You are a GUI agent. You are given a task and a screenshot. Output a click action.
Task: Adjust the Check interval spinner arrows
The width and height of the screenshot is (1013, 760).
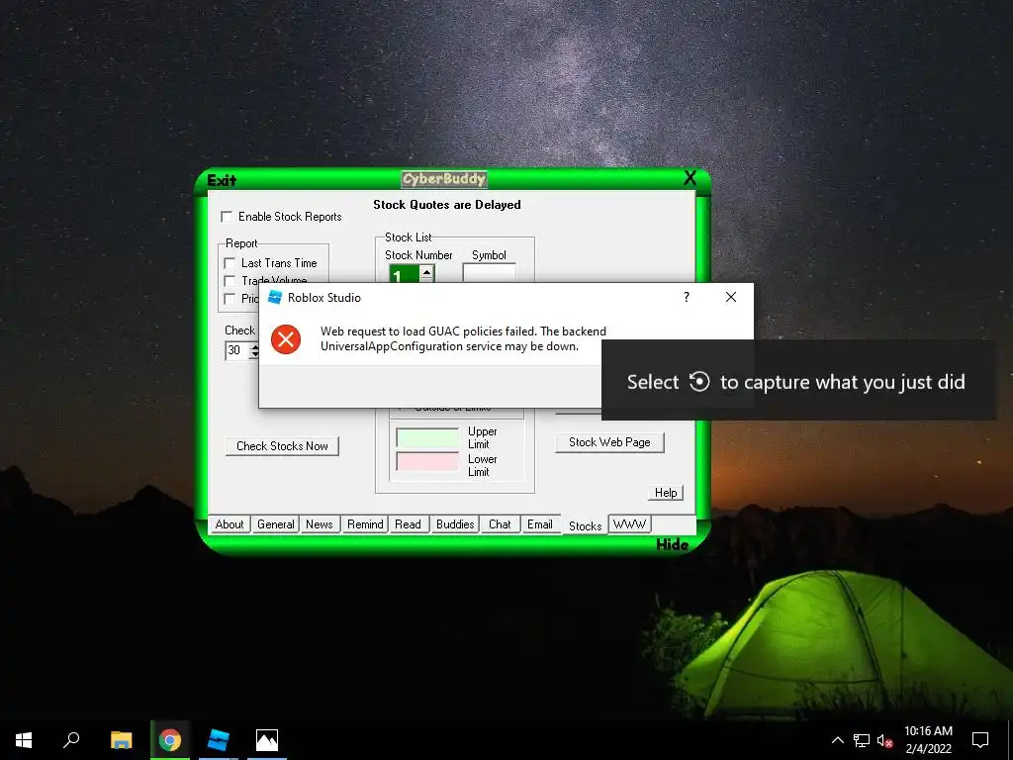(x=254, y=350)
